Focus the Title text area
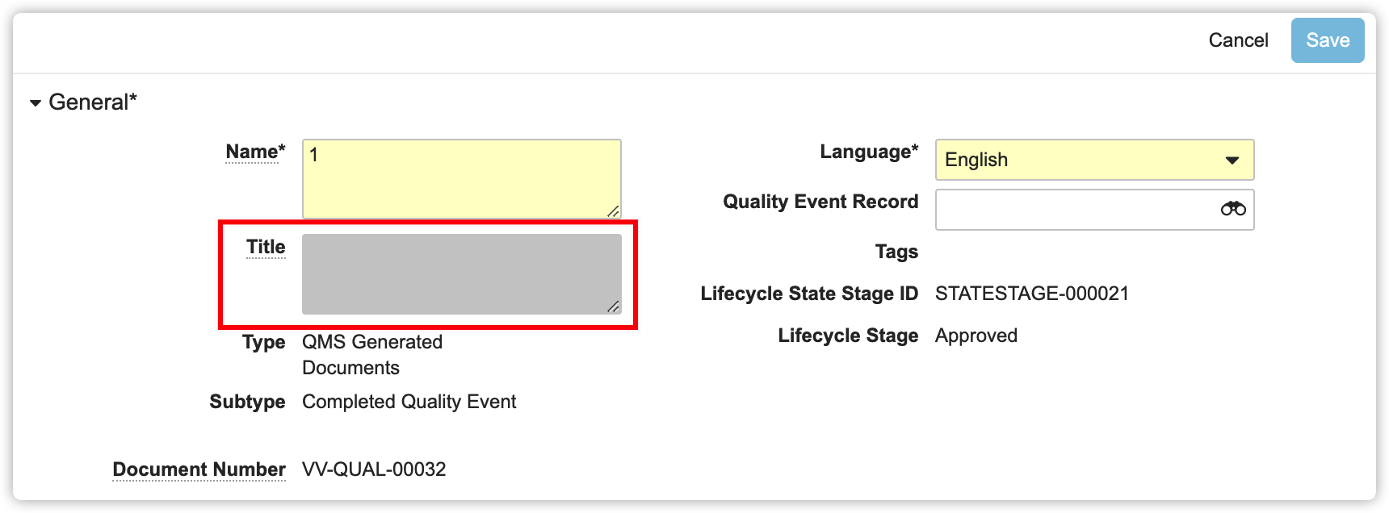This screenshot has height=513, width=1389. click(460, 273)
